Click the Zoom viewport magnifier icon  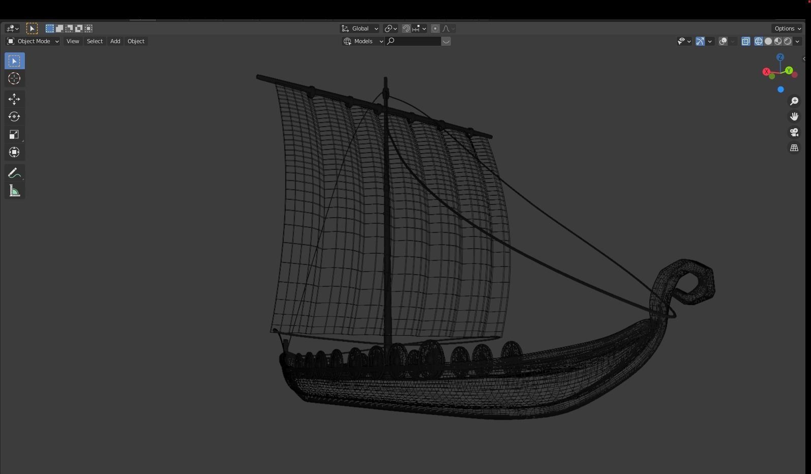click(794, 101)
